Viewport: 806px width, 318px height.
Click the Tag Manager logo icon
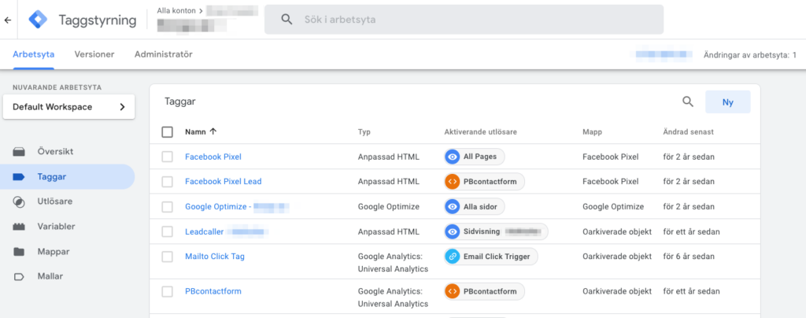pos(38,20)
